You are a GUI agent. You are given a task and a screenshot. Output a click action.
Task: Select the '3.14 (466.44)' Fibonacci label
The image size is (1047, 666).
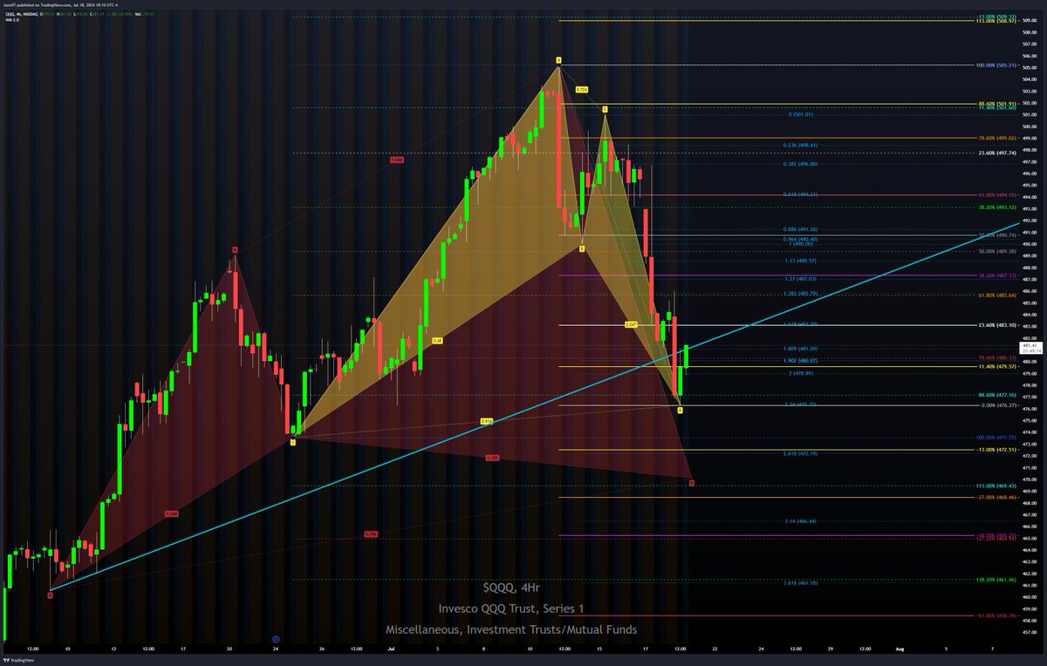pyautogui.click(x=800, y=521)
